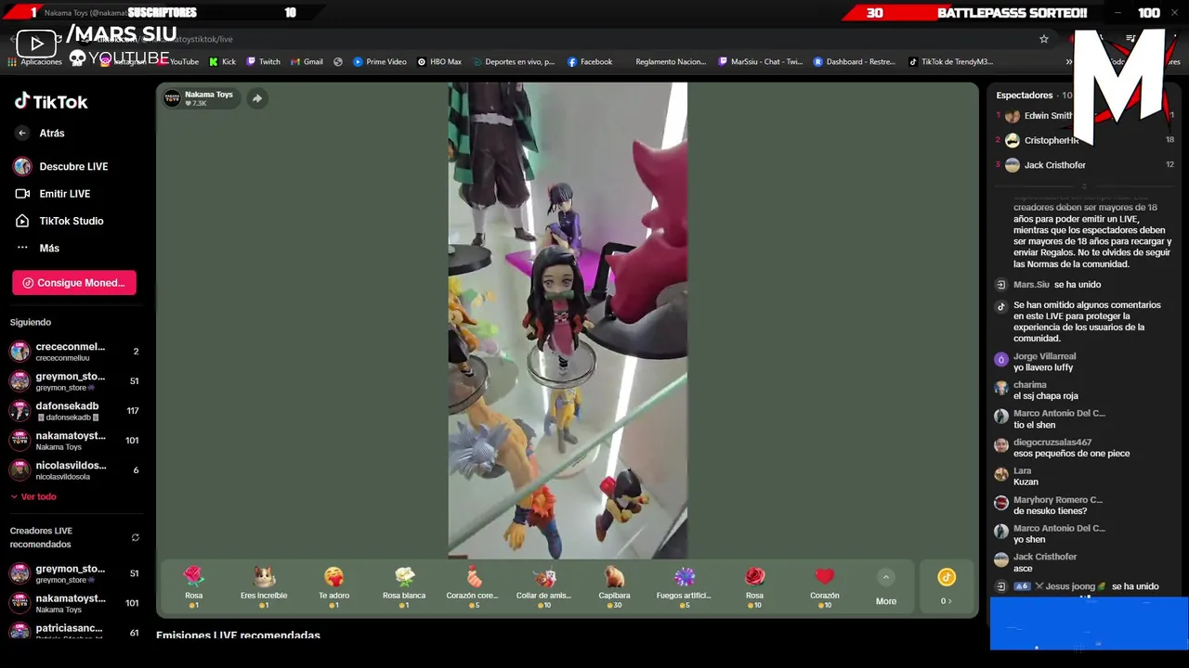Viewport: 1189px width, 668px height.
Task: Open the Espectadores viewers header
Action: pos(1025,96)
